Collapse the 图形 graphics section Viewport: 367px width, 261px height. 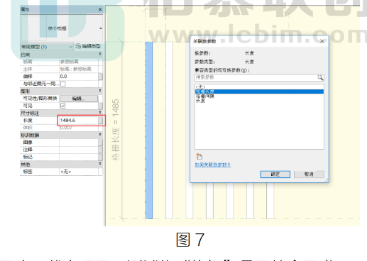click(100, 91)
